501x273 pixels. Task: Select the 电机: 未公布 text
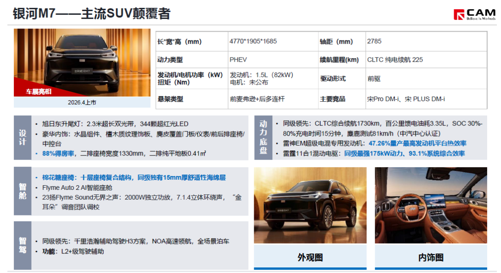pyautogui.click(x=249, y=82)
